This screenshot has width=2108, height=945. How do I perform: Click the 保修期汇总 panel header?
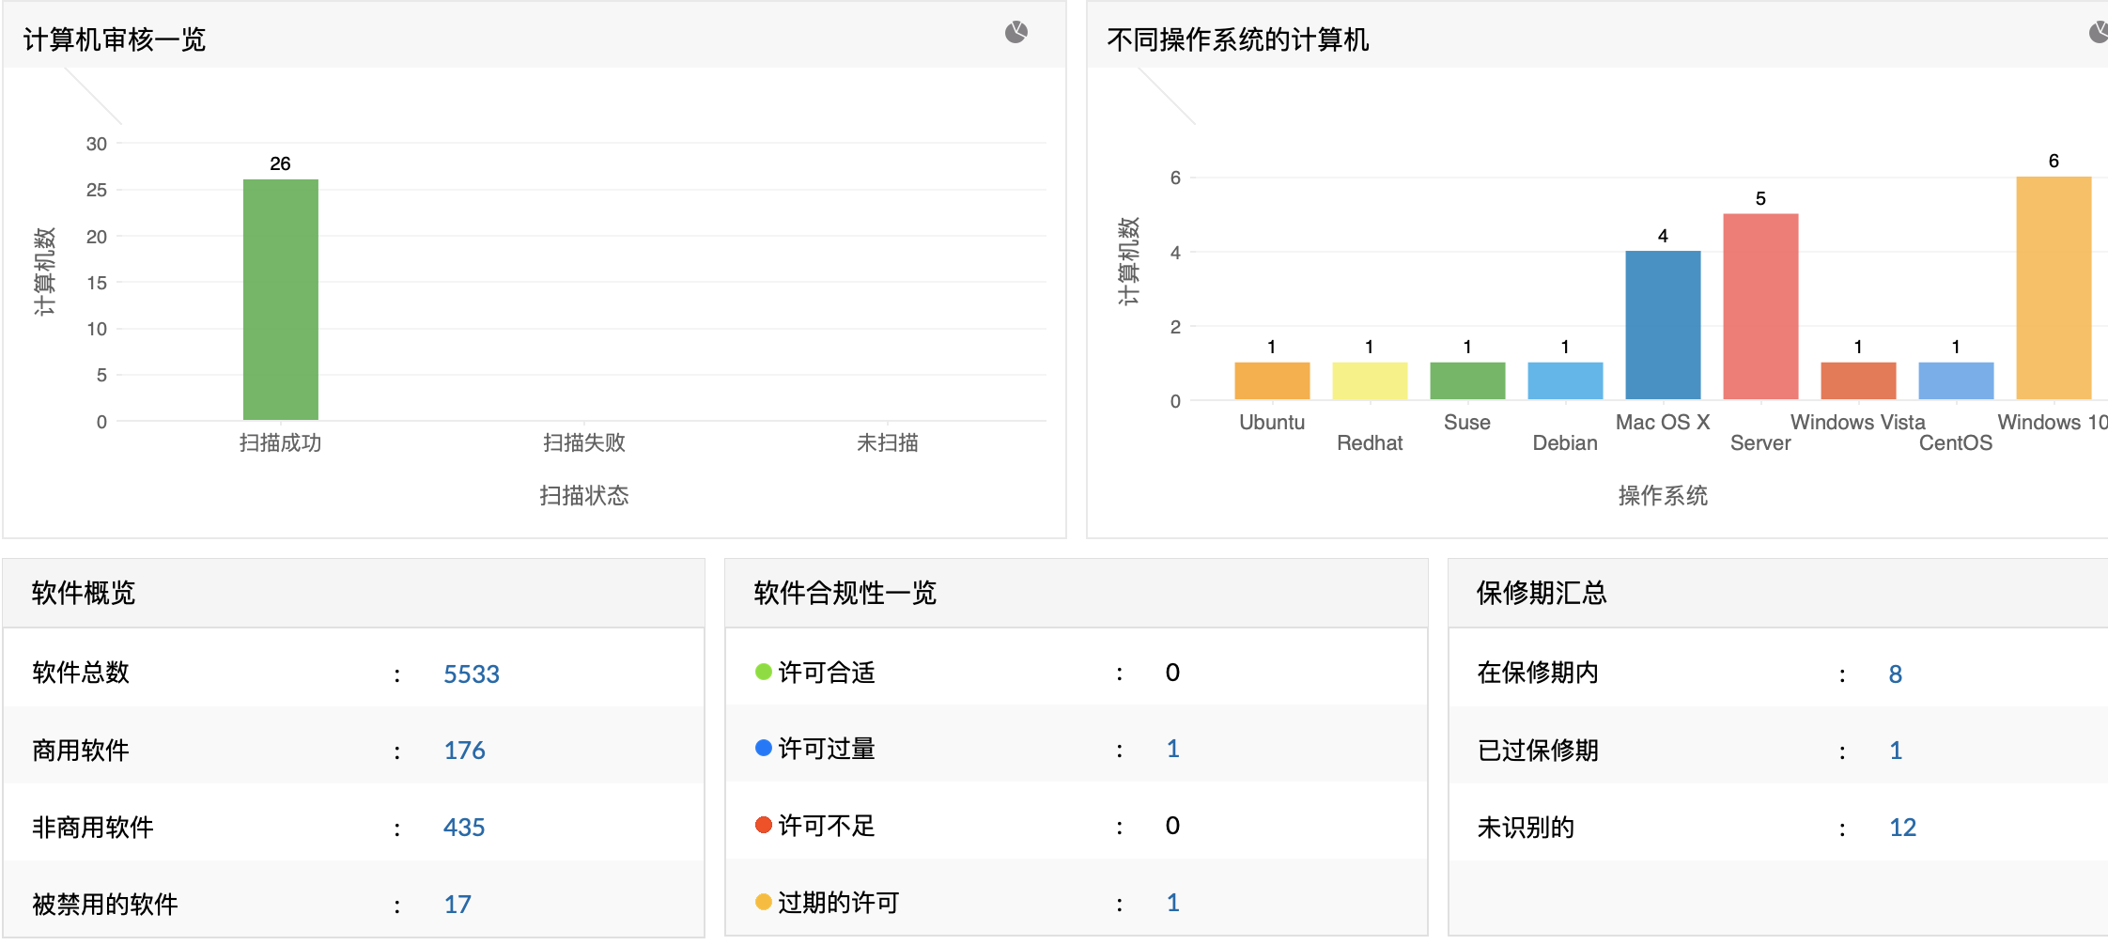pyautogui.click(x=1541, y=594)
